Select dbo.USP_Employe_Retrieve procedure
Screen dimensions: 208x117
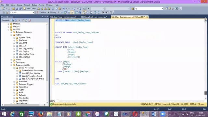(33, 79)
